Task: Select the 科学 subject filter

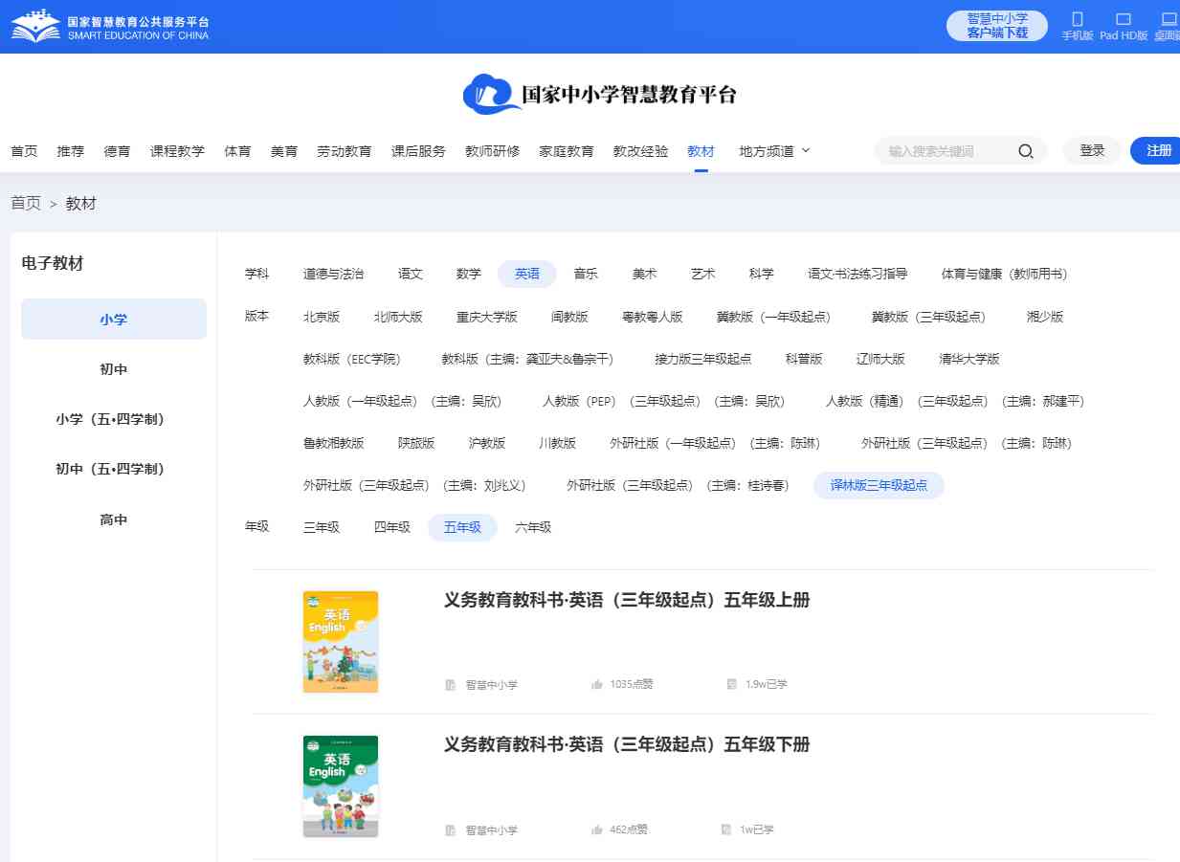Action: tap(761, 274)
